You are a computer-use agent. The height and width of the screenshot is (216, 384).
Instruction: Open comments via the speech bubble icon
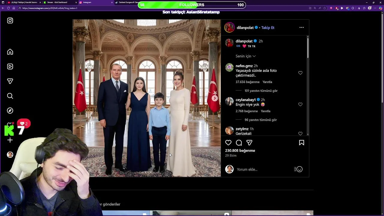pos(239,143)
